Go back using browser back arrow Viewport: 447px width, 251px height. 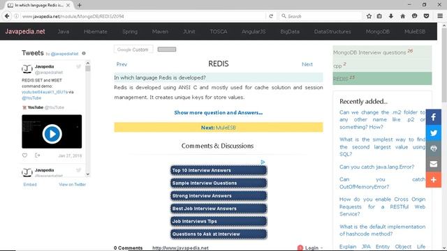pyautogui.click(x=7, y=16)
